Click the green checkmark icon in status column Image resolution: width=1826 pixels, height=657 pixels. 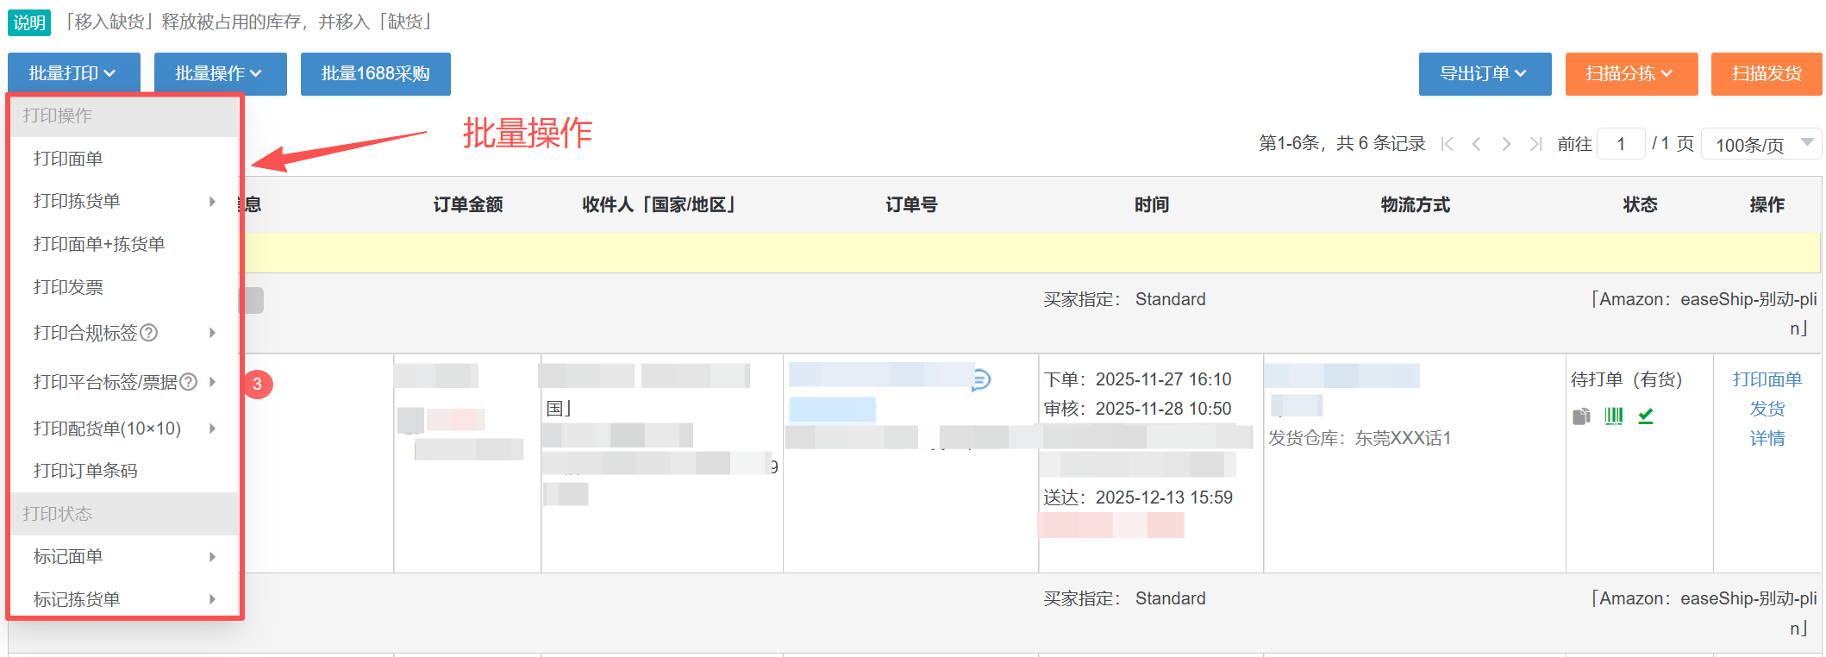click(x=1646, y=416)
